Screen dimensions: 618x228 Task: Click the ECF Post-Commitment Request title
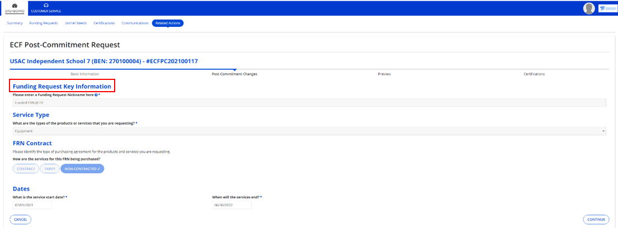65,45
